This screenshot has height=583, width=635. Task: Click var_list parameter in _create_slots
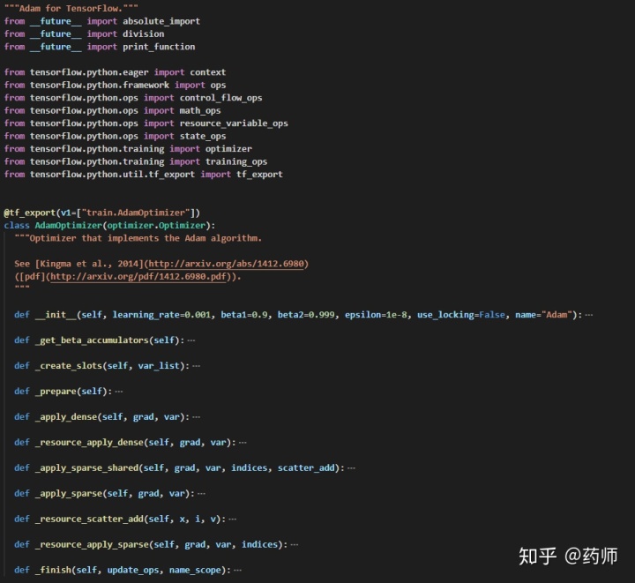(x=159, y=366)
